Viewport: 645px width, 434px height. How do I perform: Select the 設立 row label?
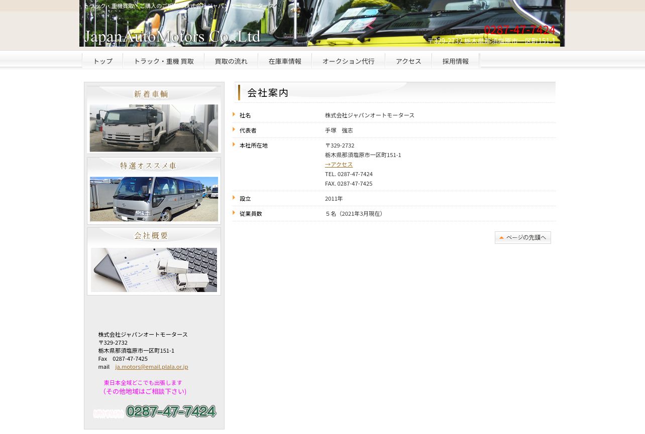245,199
